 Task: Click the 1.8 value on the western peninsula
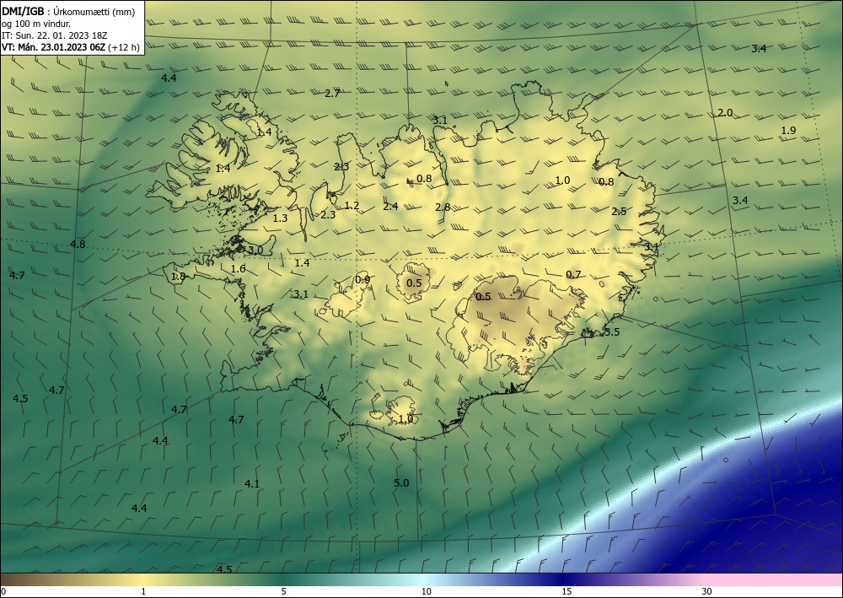point(178,277)
